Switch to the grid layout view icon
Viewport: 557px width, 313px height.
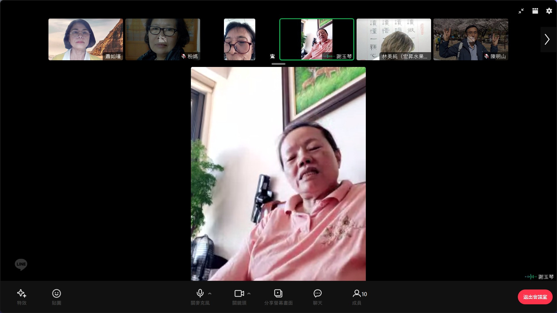coord(535,11)
